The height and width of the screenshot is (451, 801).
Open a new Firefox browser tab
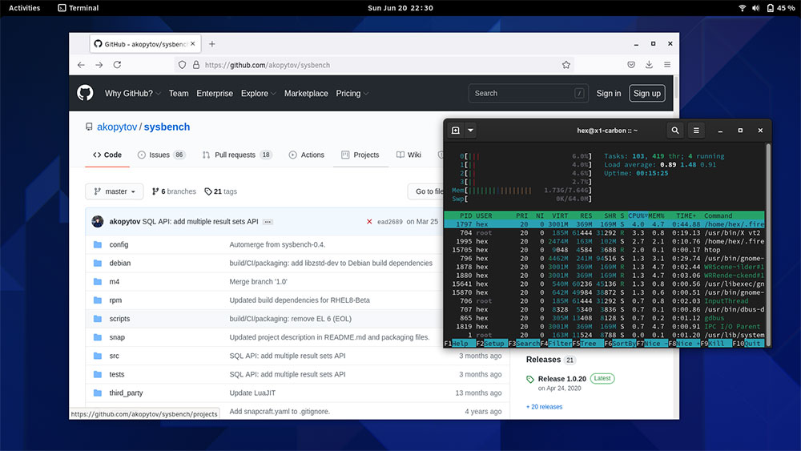212,44
